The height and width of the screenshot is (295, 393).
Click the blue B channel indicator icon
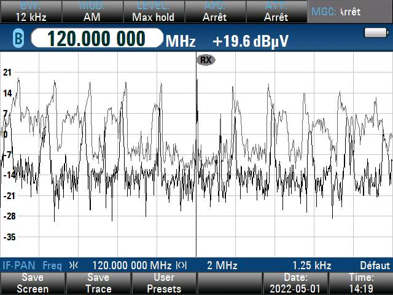click(x=18, y=40)
